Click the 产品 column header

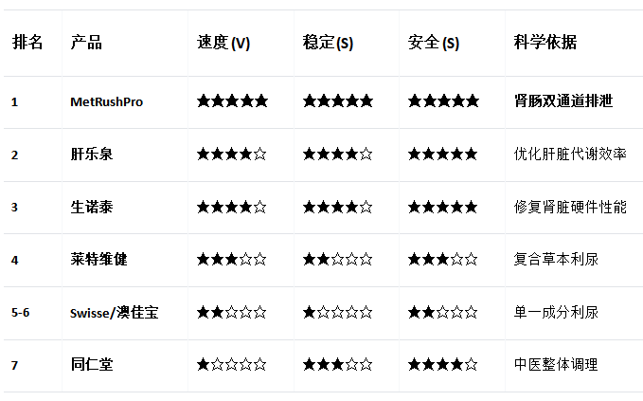[86, 43]
